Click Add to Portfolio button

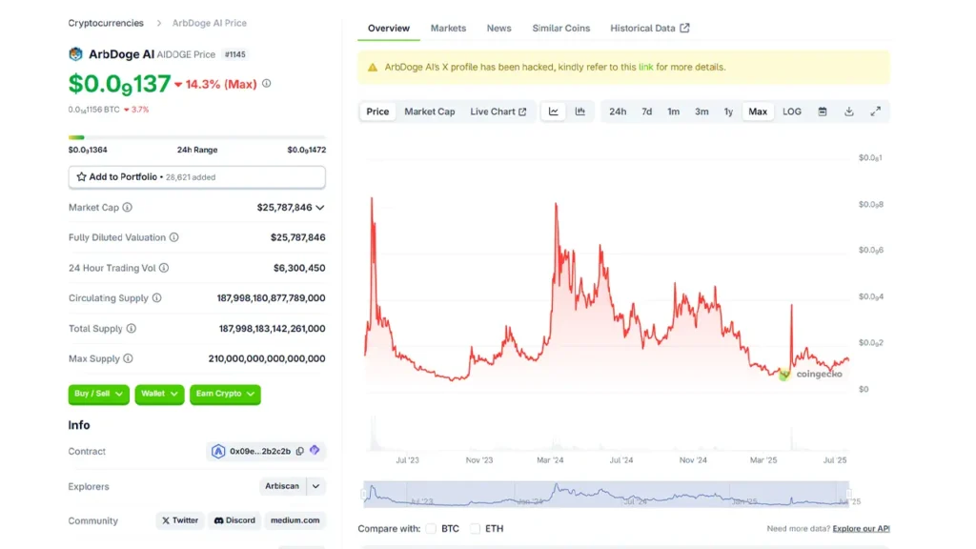(x=196, y=176)
